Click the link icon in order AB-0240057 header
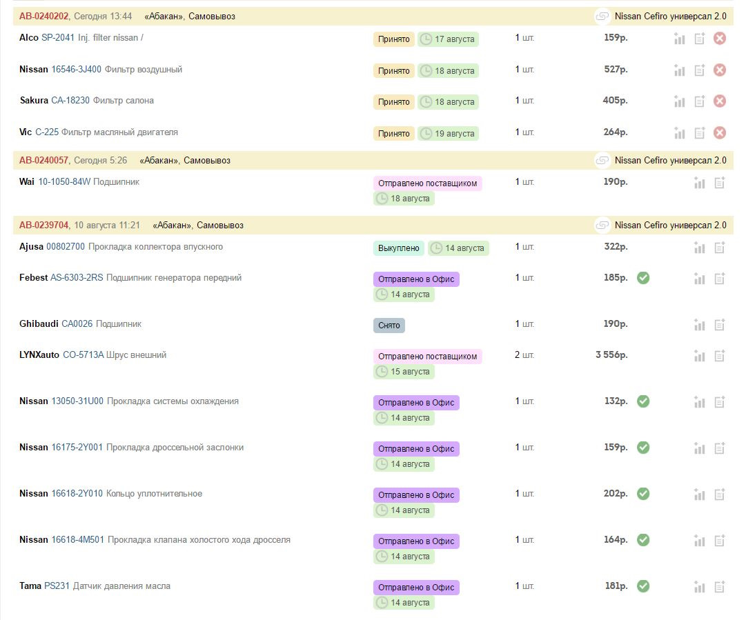 point(602,161)
